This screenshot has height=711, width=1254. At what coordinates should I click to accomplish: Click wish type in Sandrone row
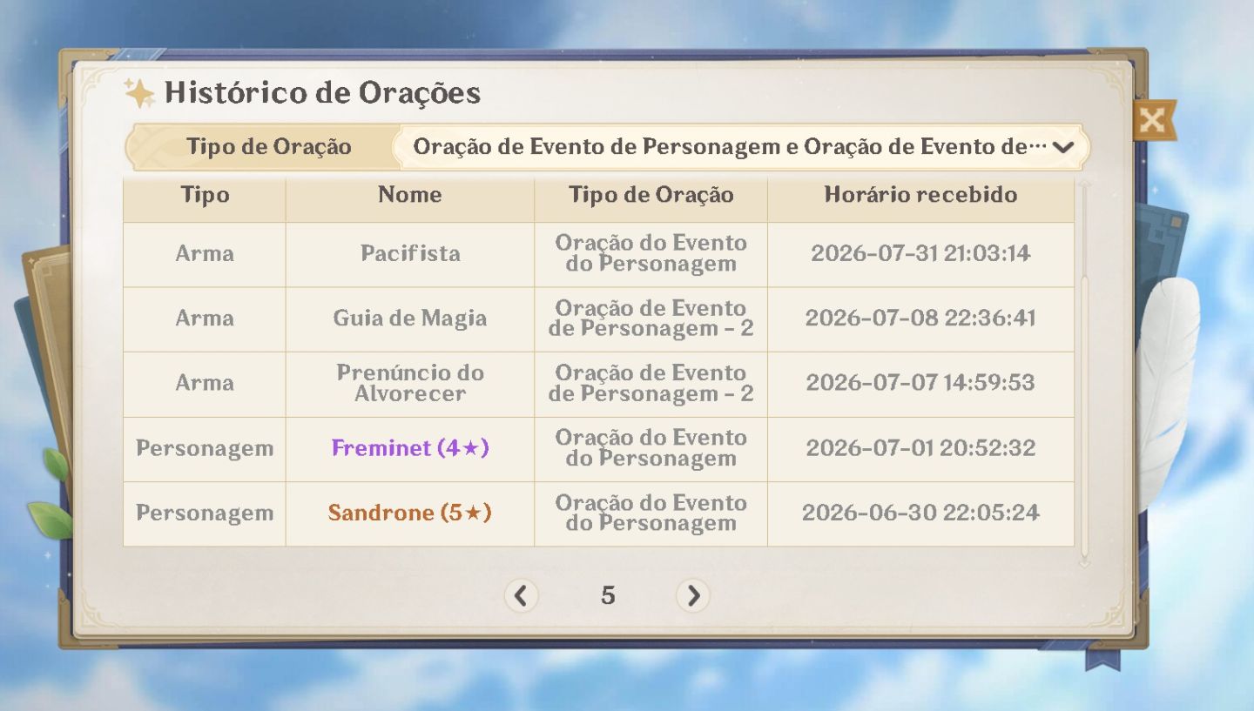click(x=651, y=513)
